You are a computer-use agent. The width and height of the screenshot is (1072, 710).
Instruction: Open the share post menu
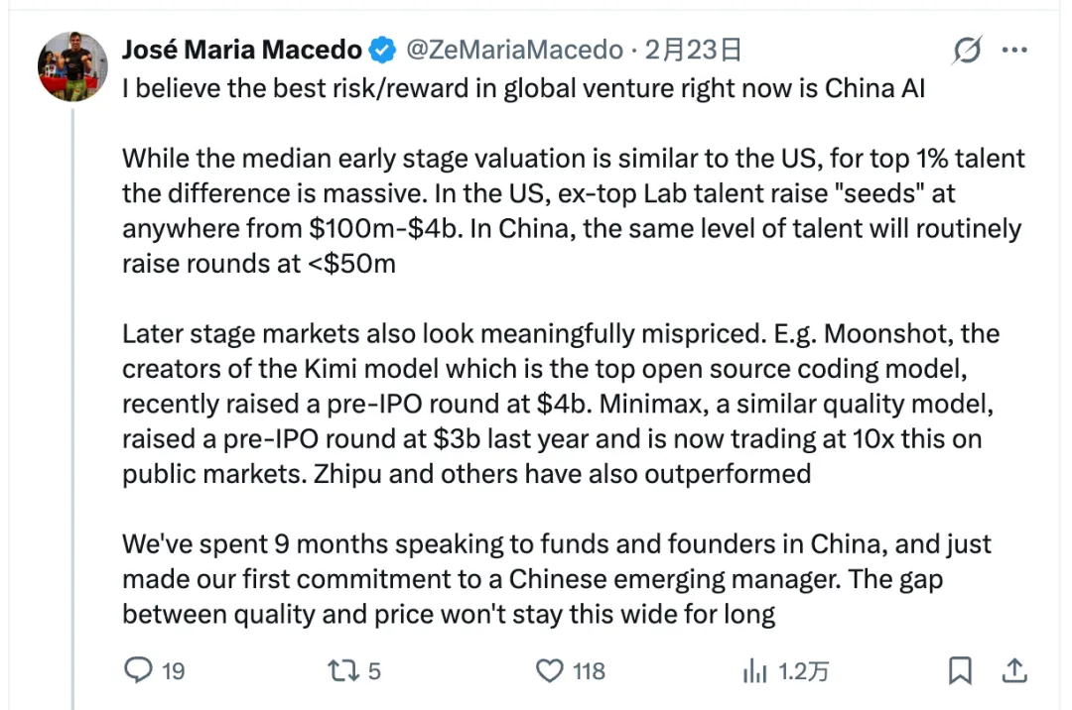tap(1014, 671)
